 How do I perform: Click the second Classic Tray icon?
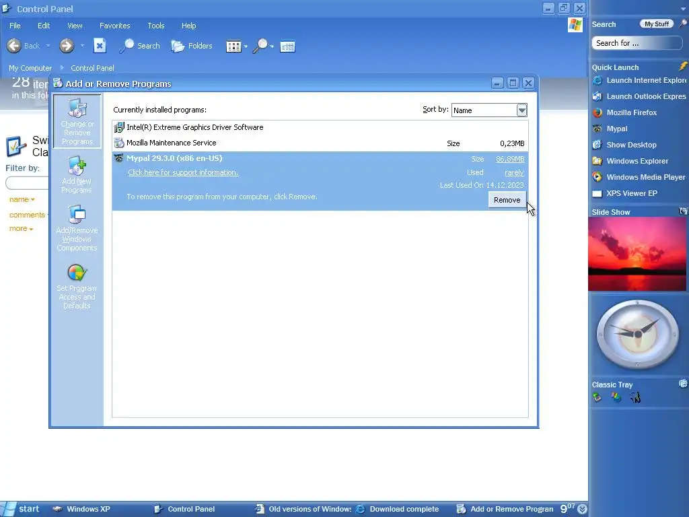616,397
